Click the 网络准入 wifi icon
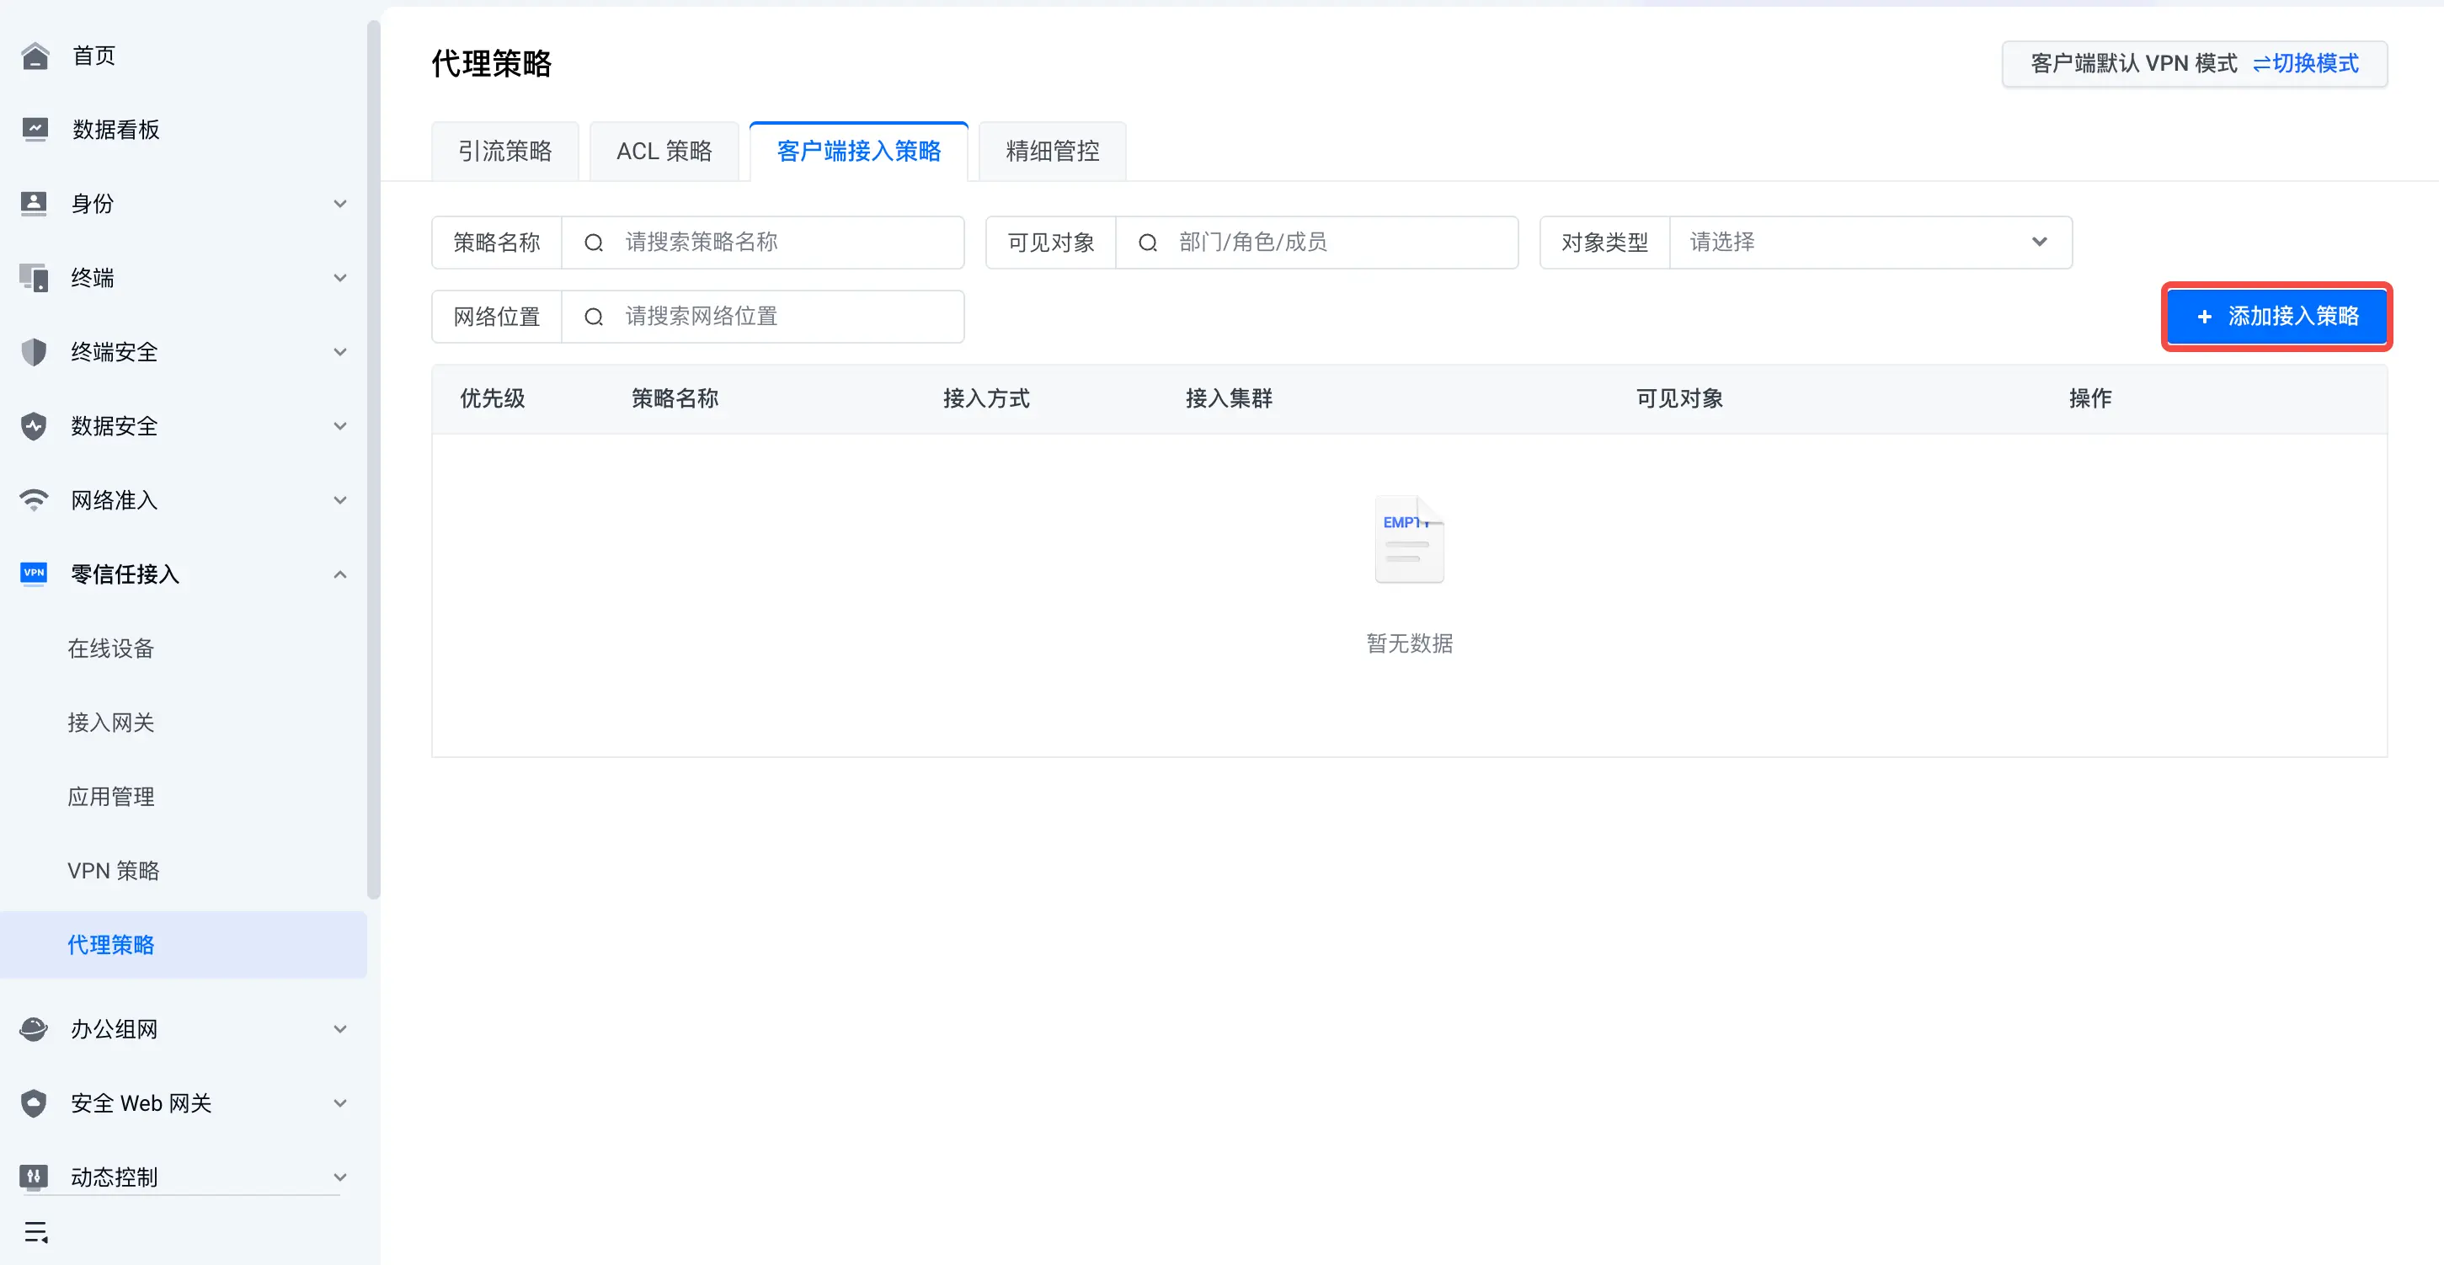This screenshot has height=1265, width=2444. click(x=35, y=500)
